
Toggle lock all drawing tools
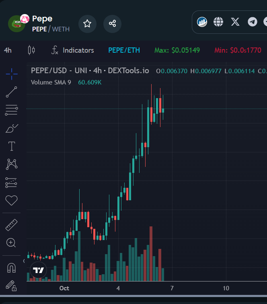pos(11,286)
